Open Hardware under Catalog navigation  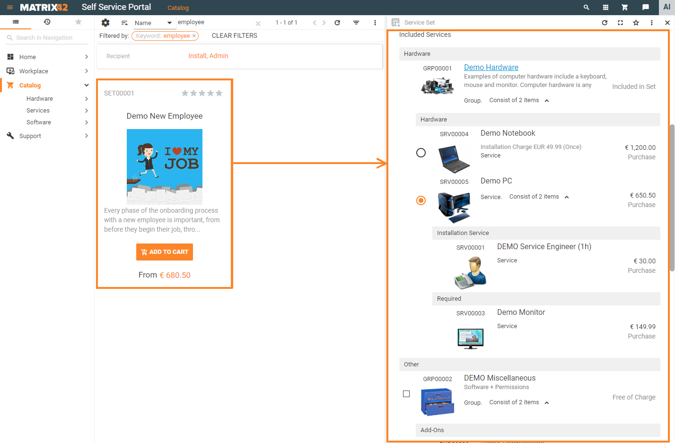[40, 99]
